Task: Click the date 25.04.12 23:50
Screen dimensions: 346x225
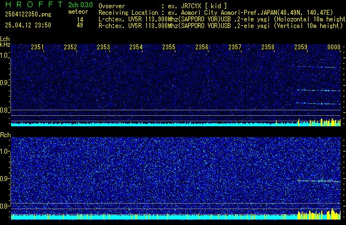Action: click(x=28, y=25)
